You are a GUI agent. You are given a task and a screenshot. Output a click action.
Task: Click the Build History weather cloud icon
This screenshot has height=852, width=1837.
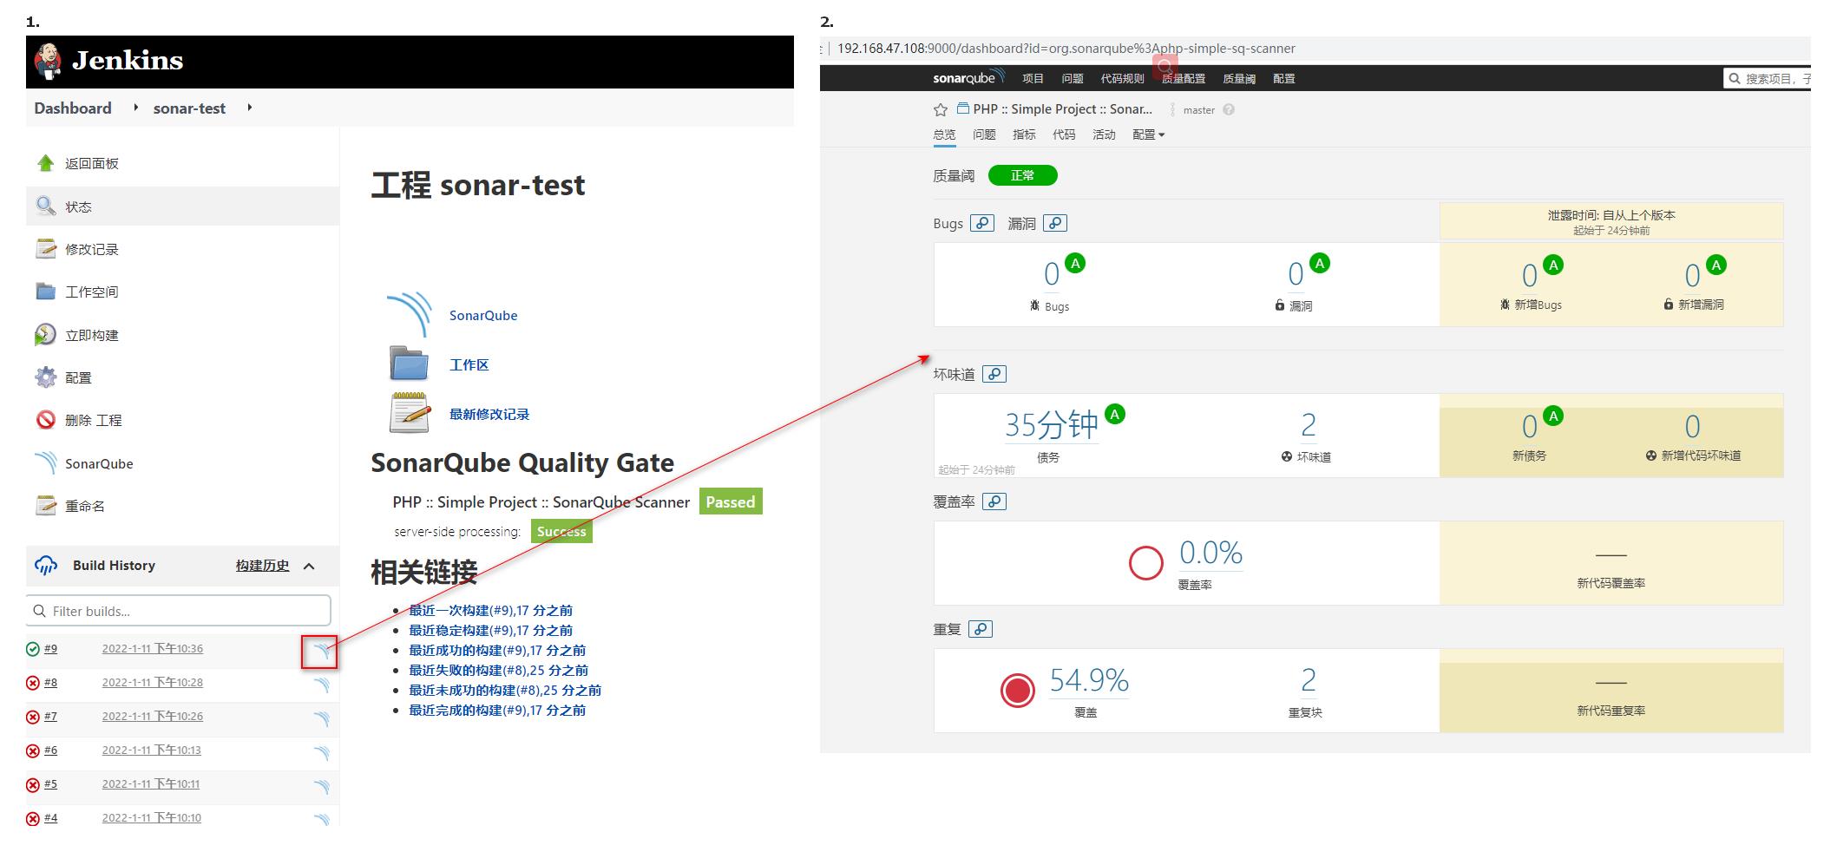click(x=46, y=566)
